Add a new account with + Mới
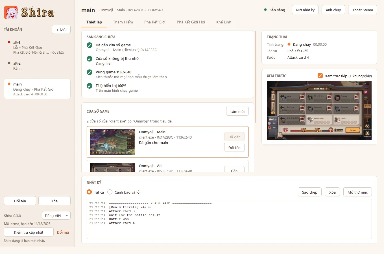The image size is (384, 254). tap(61, 29)
